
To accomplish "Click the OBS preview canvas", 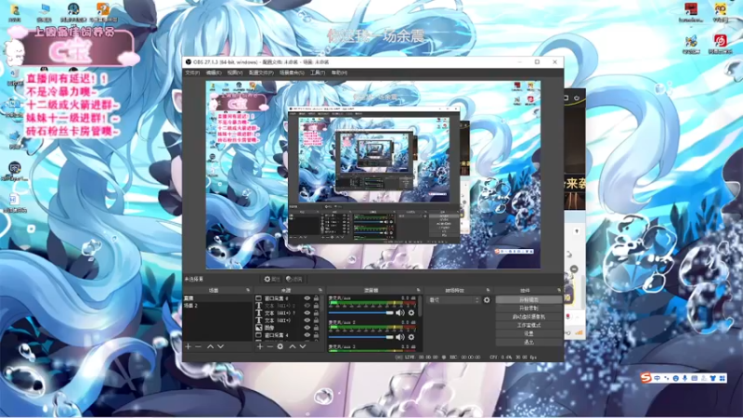I will tap(373, 175).
